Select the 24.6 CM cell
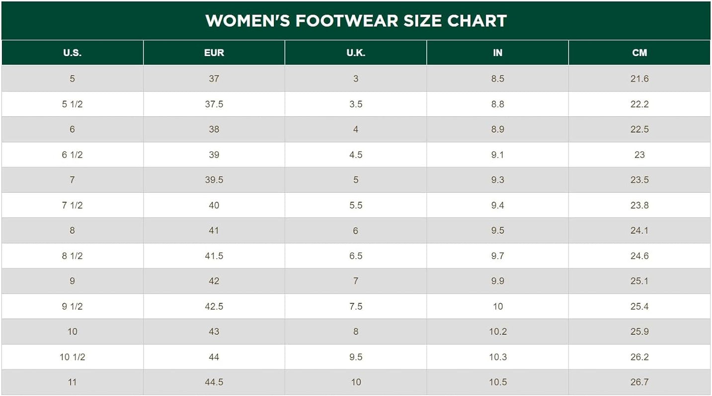The image size is (712, 396). 639,256
